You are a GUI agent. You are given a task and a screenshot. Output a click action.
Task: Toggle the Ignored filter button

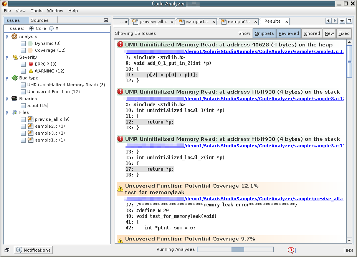[x=311, y=33]
